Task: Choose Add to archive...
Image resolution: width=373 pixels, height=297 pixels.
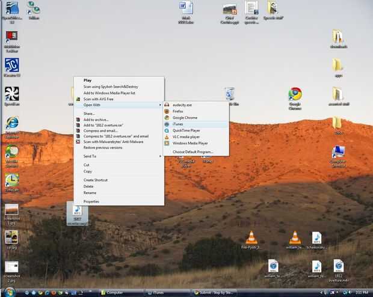Action: click(119, 120)
